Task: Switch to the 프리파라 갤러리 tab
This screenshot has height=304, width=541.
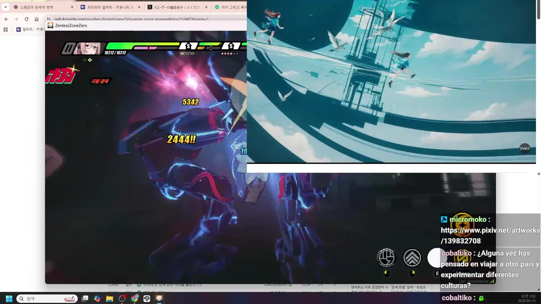Action: pyautogui.click(x=110, y=7)
